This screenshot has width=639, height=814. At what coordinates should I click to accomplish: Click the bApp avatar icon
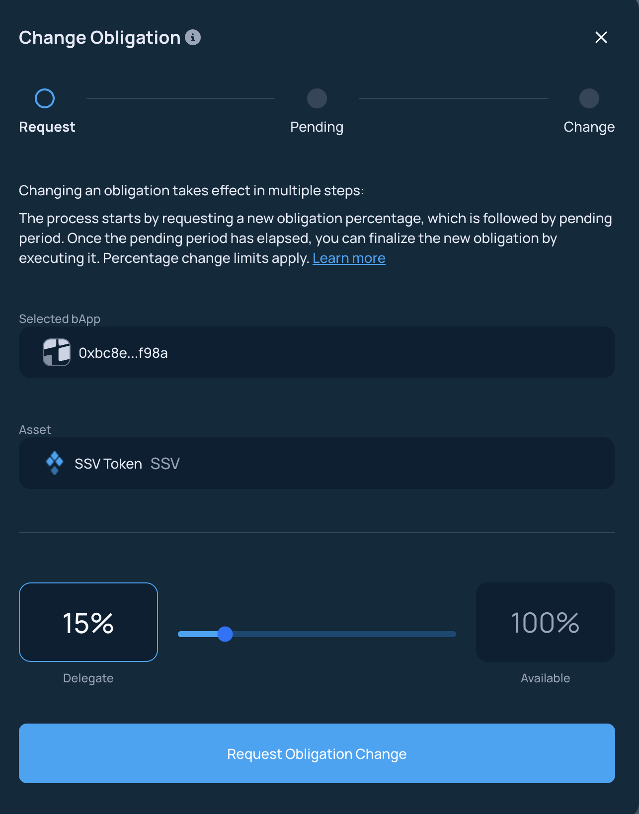57,352
